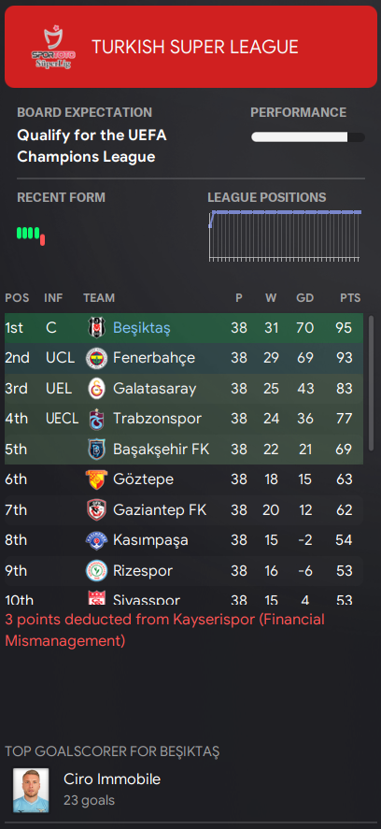Click the Spor Toto Süper Lig logo
Viewport: 381px width, 829px height.
pyautogui.click(x=53, y=48)
